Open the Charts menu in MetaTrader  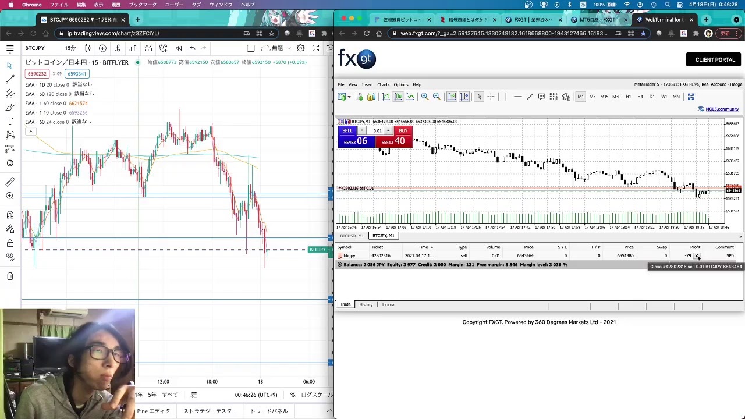click(x=383, y=84)
